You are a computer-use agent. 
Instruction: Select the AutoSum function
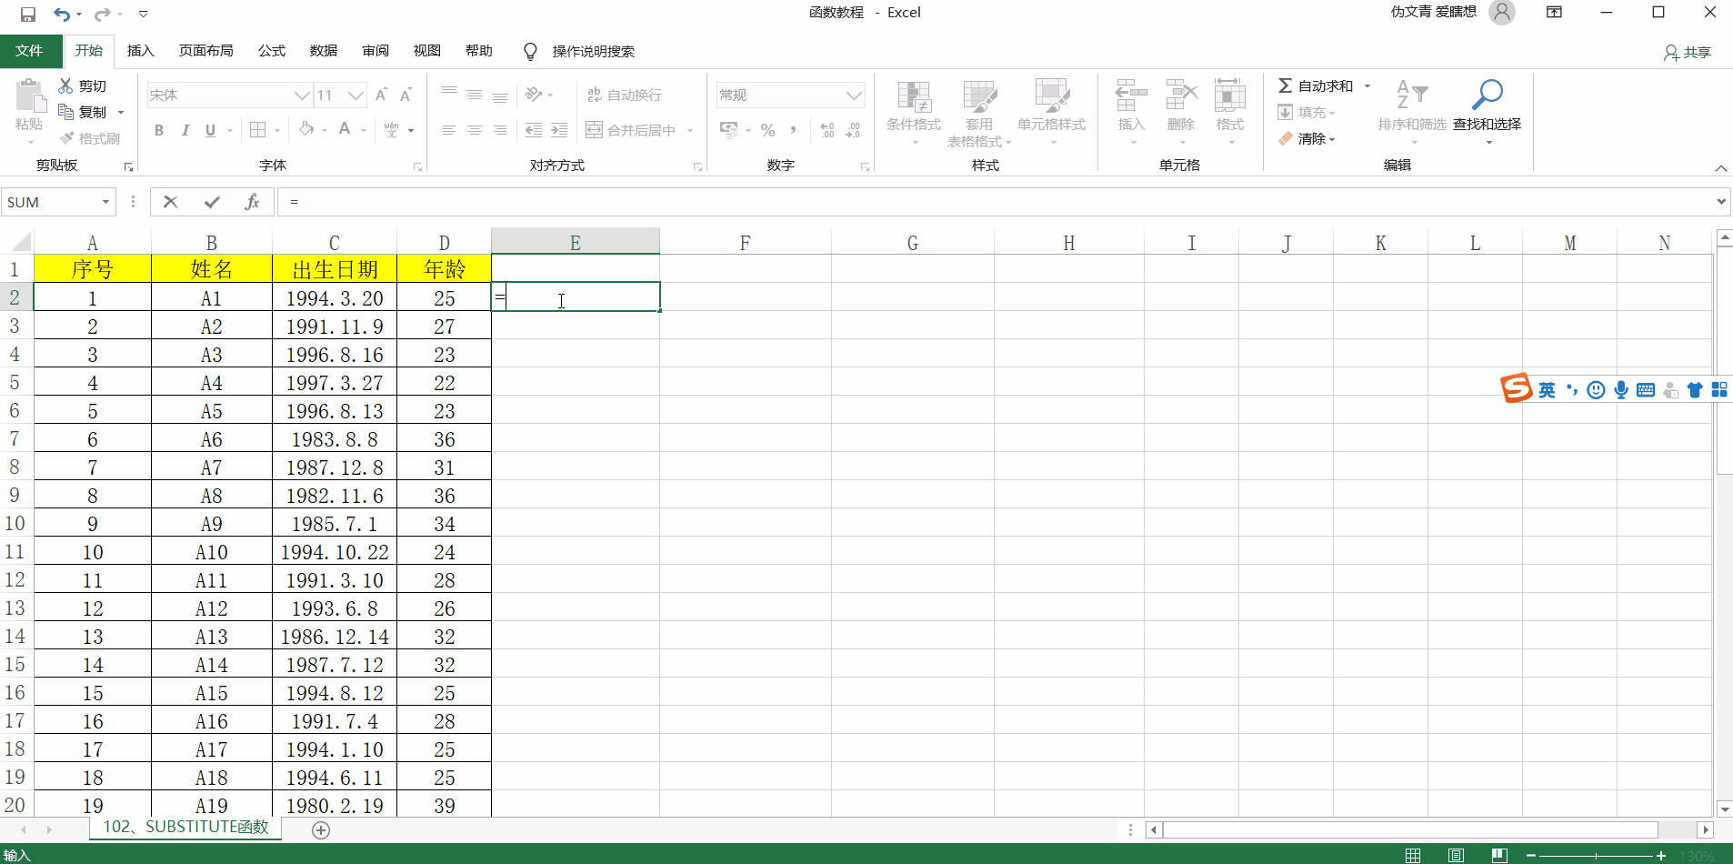click(x=1316, y=85)
